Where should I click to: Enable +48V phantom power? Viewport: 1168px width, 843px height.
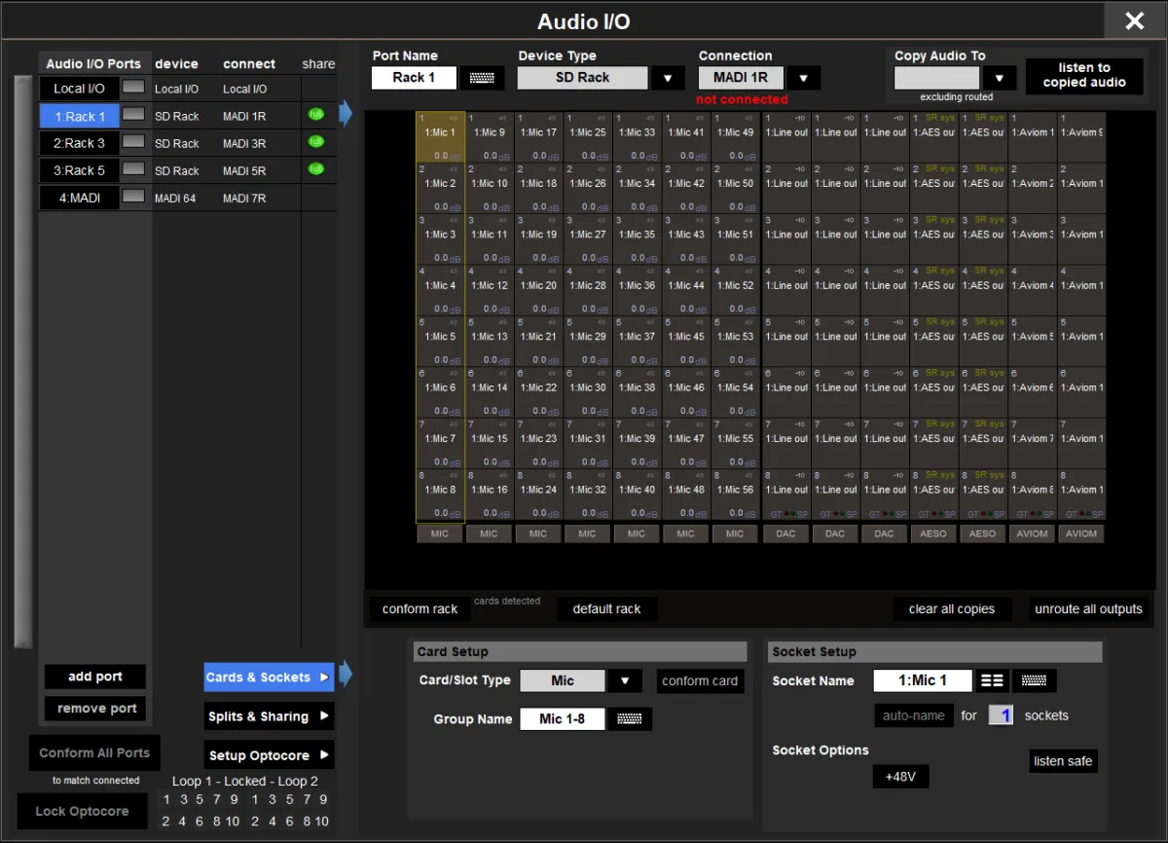click(x=900, y=777)
